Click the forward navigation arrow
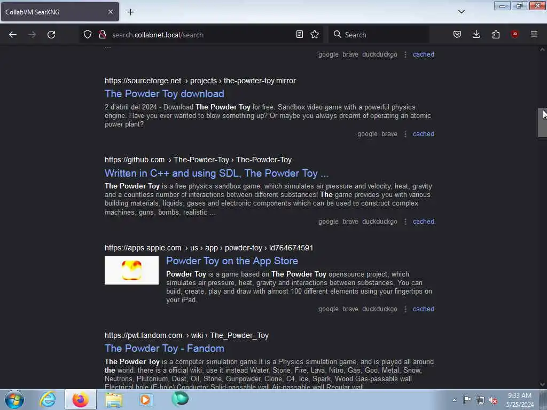 coord(32,35)
